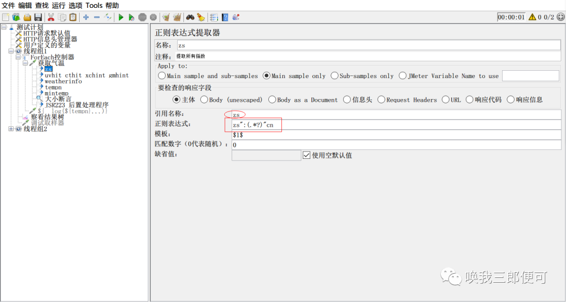
Task: Click the Open file folder icon
Action: (27, 17)
